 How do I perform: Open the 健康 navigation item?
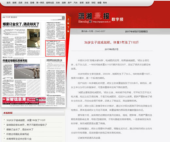[99, 3]
